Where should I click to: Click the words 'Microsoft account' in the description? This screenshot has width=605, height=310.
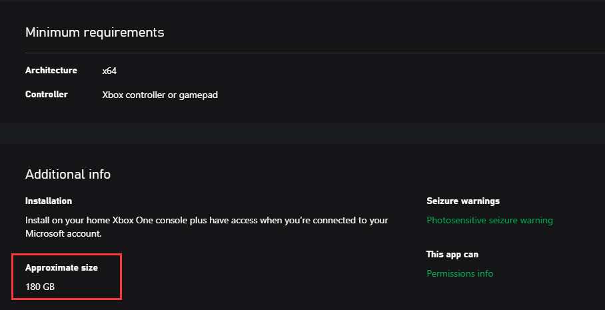63,233
